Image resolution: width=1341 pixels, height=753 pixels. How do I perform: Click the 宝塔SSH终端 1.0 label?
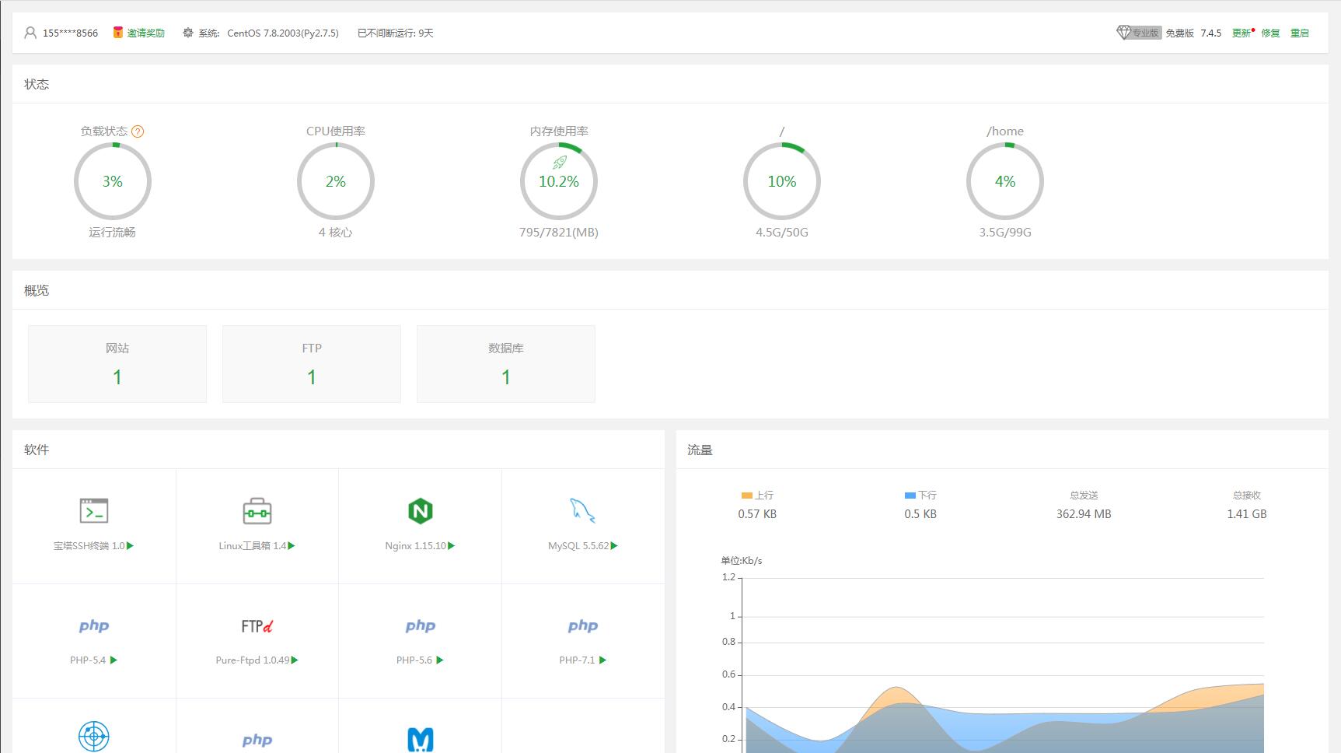click(x=89, y=546)
